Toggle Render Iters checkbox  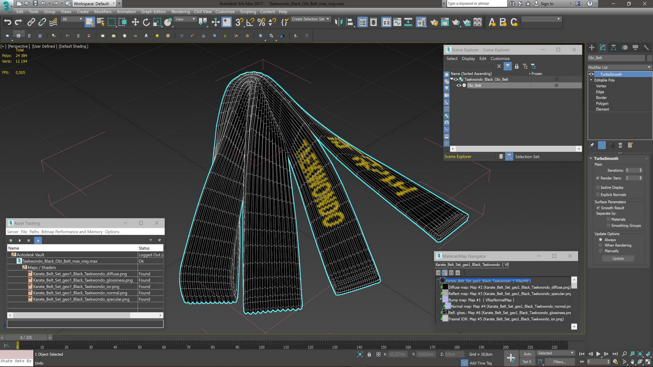598,178
